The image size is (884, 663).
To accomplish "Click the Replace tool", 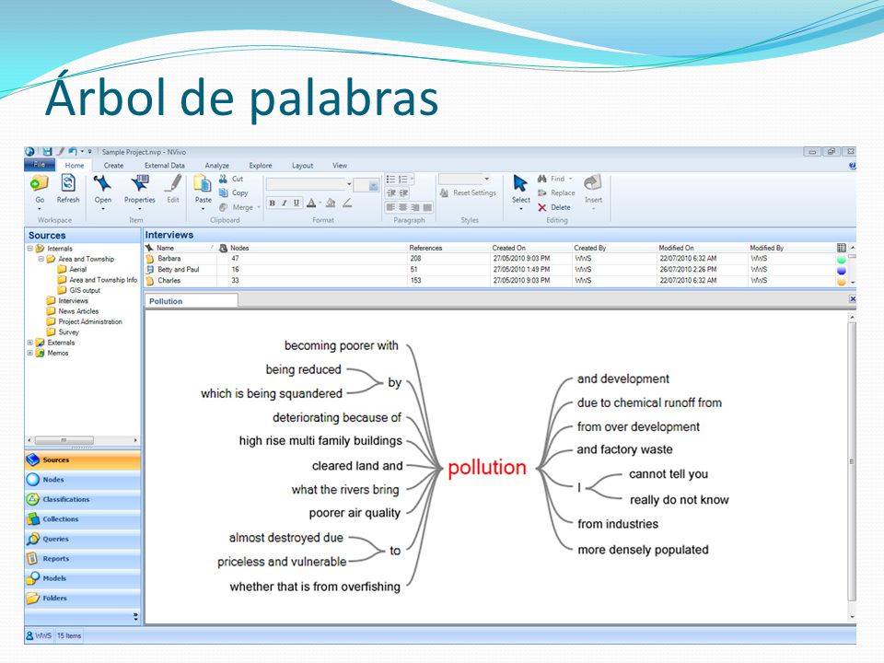I will (556, 192).
